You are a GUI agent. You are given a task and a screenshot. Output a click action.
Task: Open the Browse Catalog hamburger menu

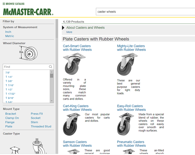(x=14, y=4)
